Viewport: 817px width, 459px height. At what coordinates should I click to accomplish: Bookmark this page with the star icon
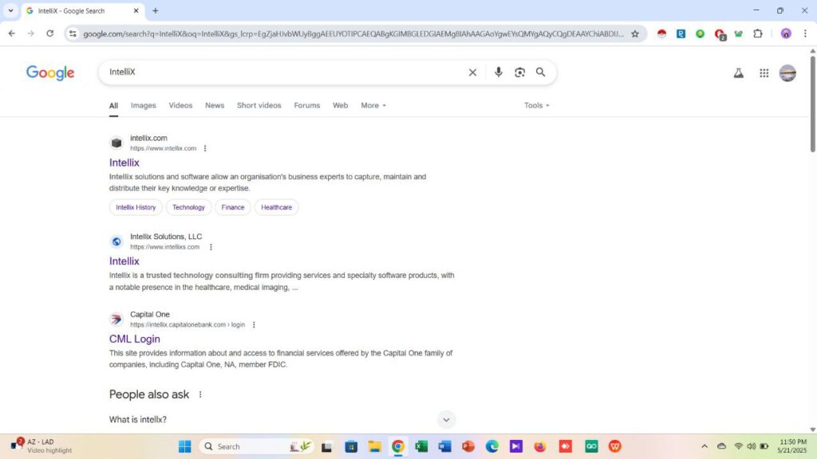point(634,33)
